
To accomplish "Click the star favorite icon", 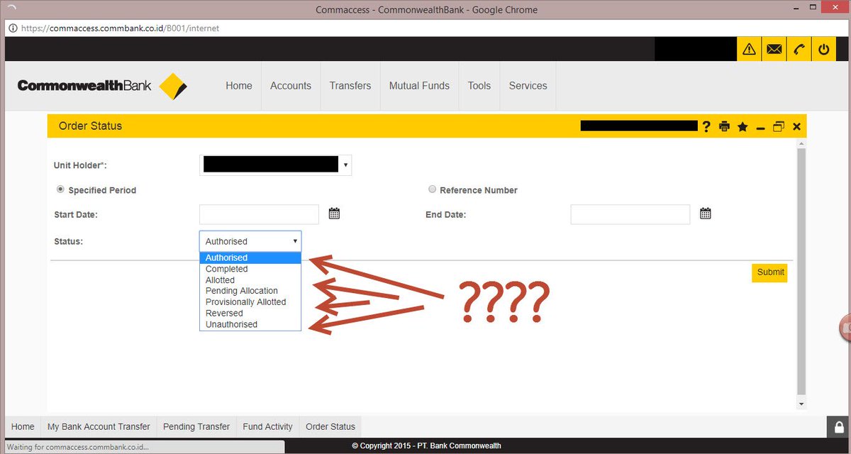I will (x=742, y=126).
